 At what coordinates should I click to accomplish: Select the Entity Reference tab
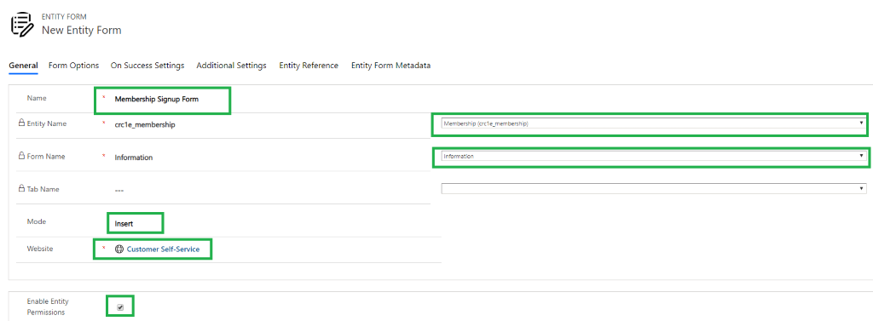coord(309,66)
